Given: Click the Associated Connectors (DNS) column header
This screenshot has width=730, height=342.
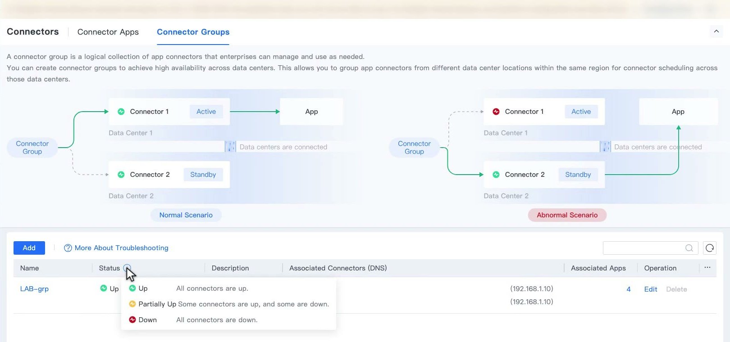Looking at the screenshot, I should pos(338,268).
